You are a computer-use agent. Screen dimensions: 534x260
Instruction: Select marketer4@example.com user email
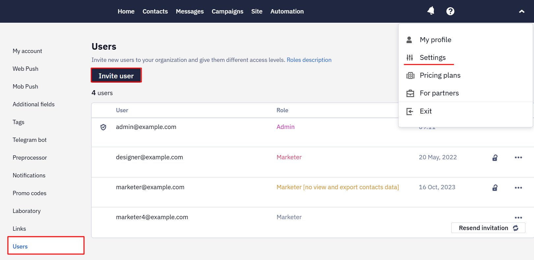point(152,217)
